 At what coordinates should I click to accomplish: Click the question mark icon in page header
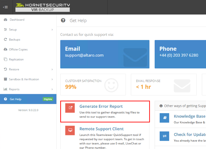pos(63,20)
